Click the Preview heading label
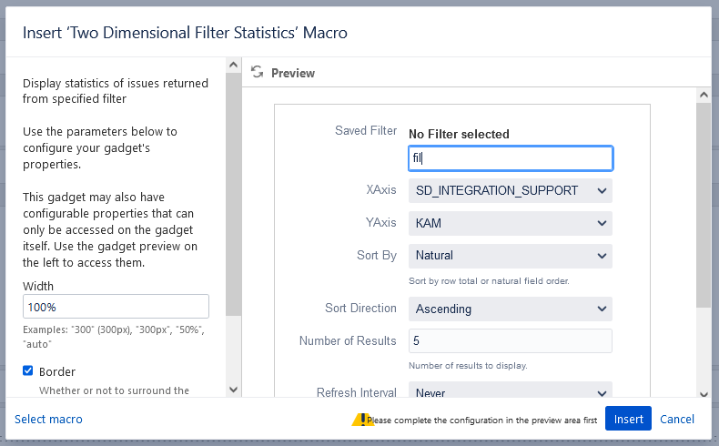Screen dimensions: 719x446 pos(293,74)
